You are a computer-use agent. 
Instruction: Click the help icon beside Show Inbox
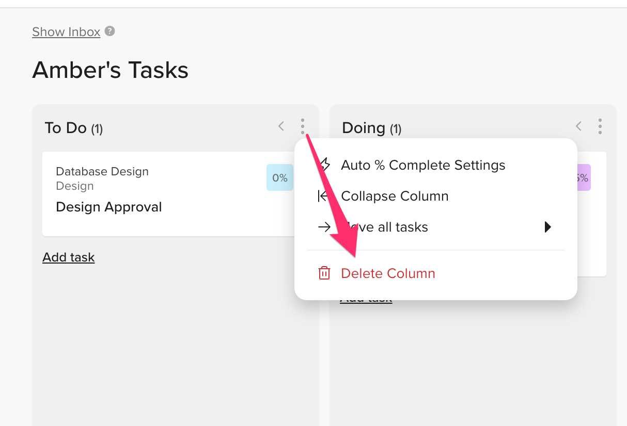point(109,31)
